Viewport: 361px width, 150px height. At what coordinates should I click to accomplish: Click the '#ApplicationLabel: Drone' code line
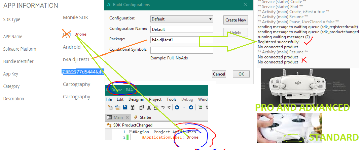[x=170, y=137]
